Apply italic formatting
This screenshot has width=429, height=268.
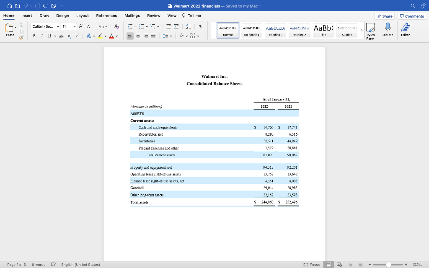click(42, 36)
